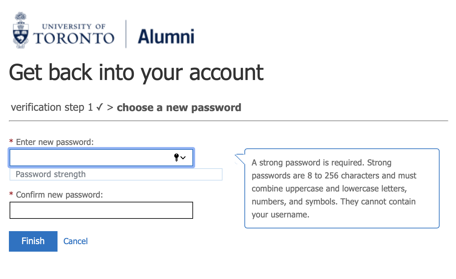This screenshot has height=279, width=456.
Task: Click the Get back into your account heading
Action: [136, 72]
